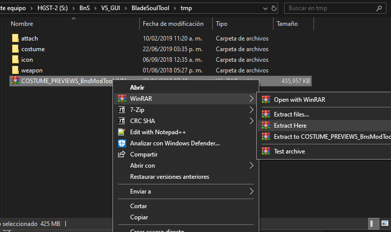Screen dimensions: 391x232
Task: Navigate to VS_GUI in breadcrumb path
Action: (110, 8)
